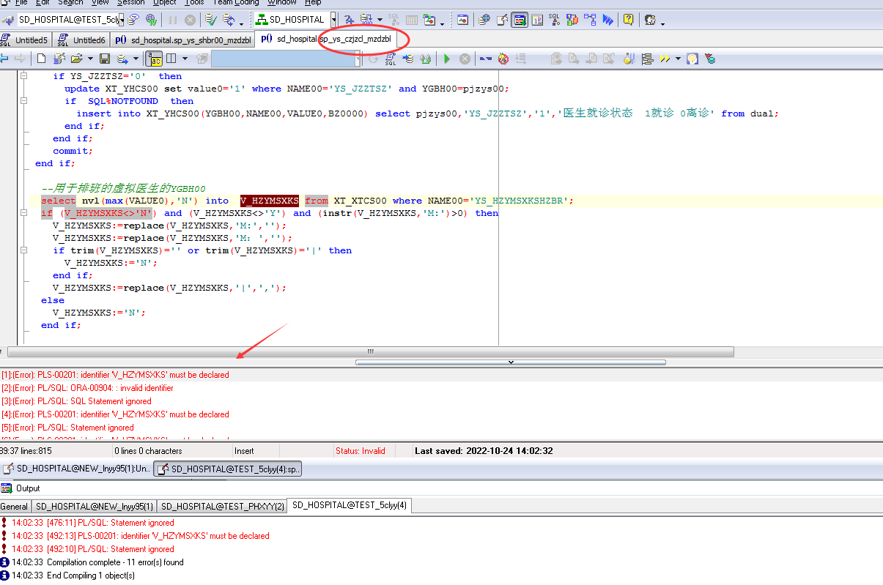Image resolution: width=883 pixels, height=585 pixels.
Task: Click the crossed-out bug debug icon
Action: (503, 58)
